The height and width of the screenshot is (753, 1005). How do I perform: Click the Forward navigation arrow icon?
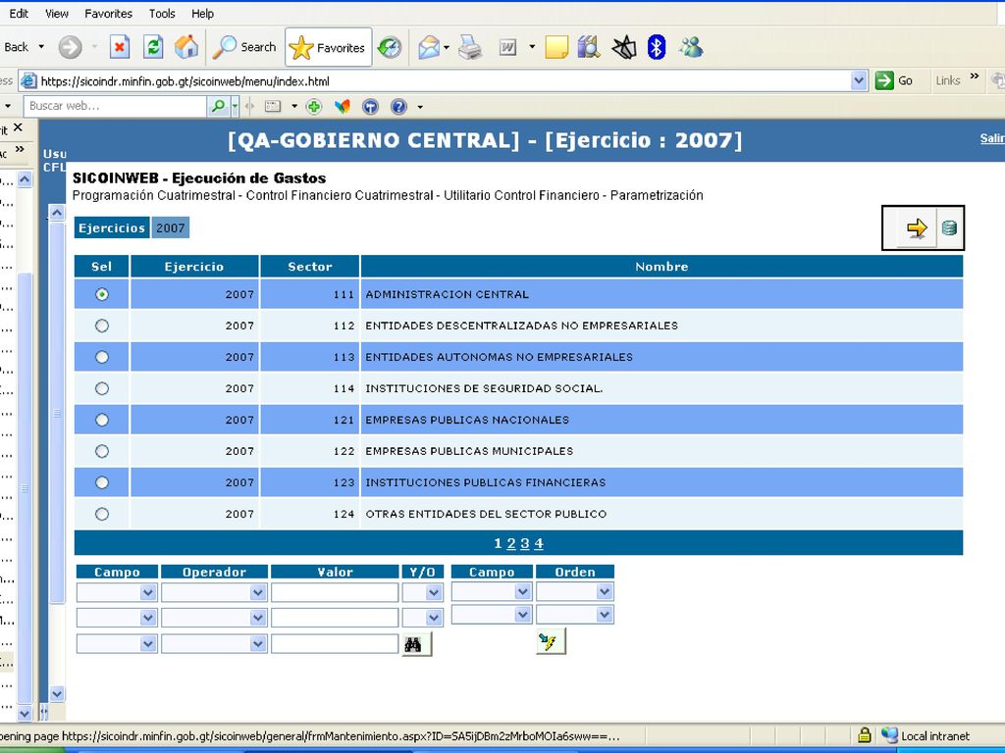coord(70,47)
